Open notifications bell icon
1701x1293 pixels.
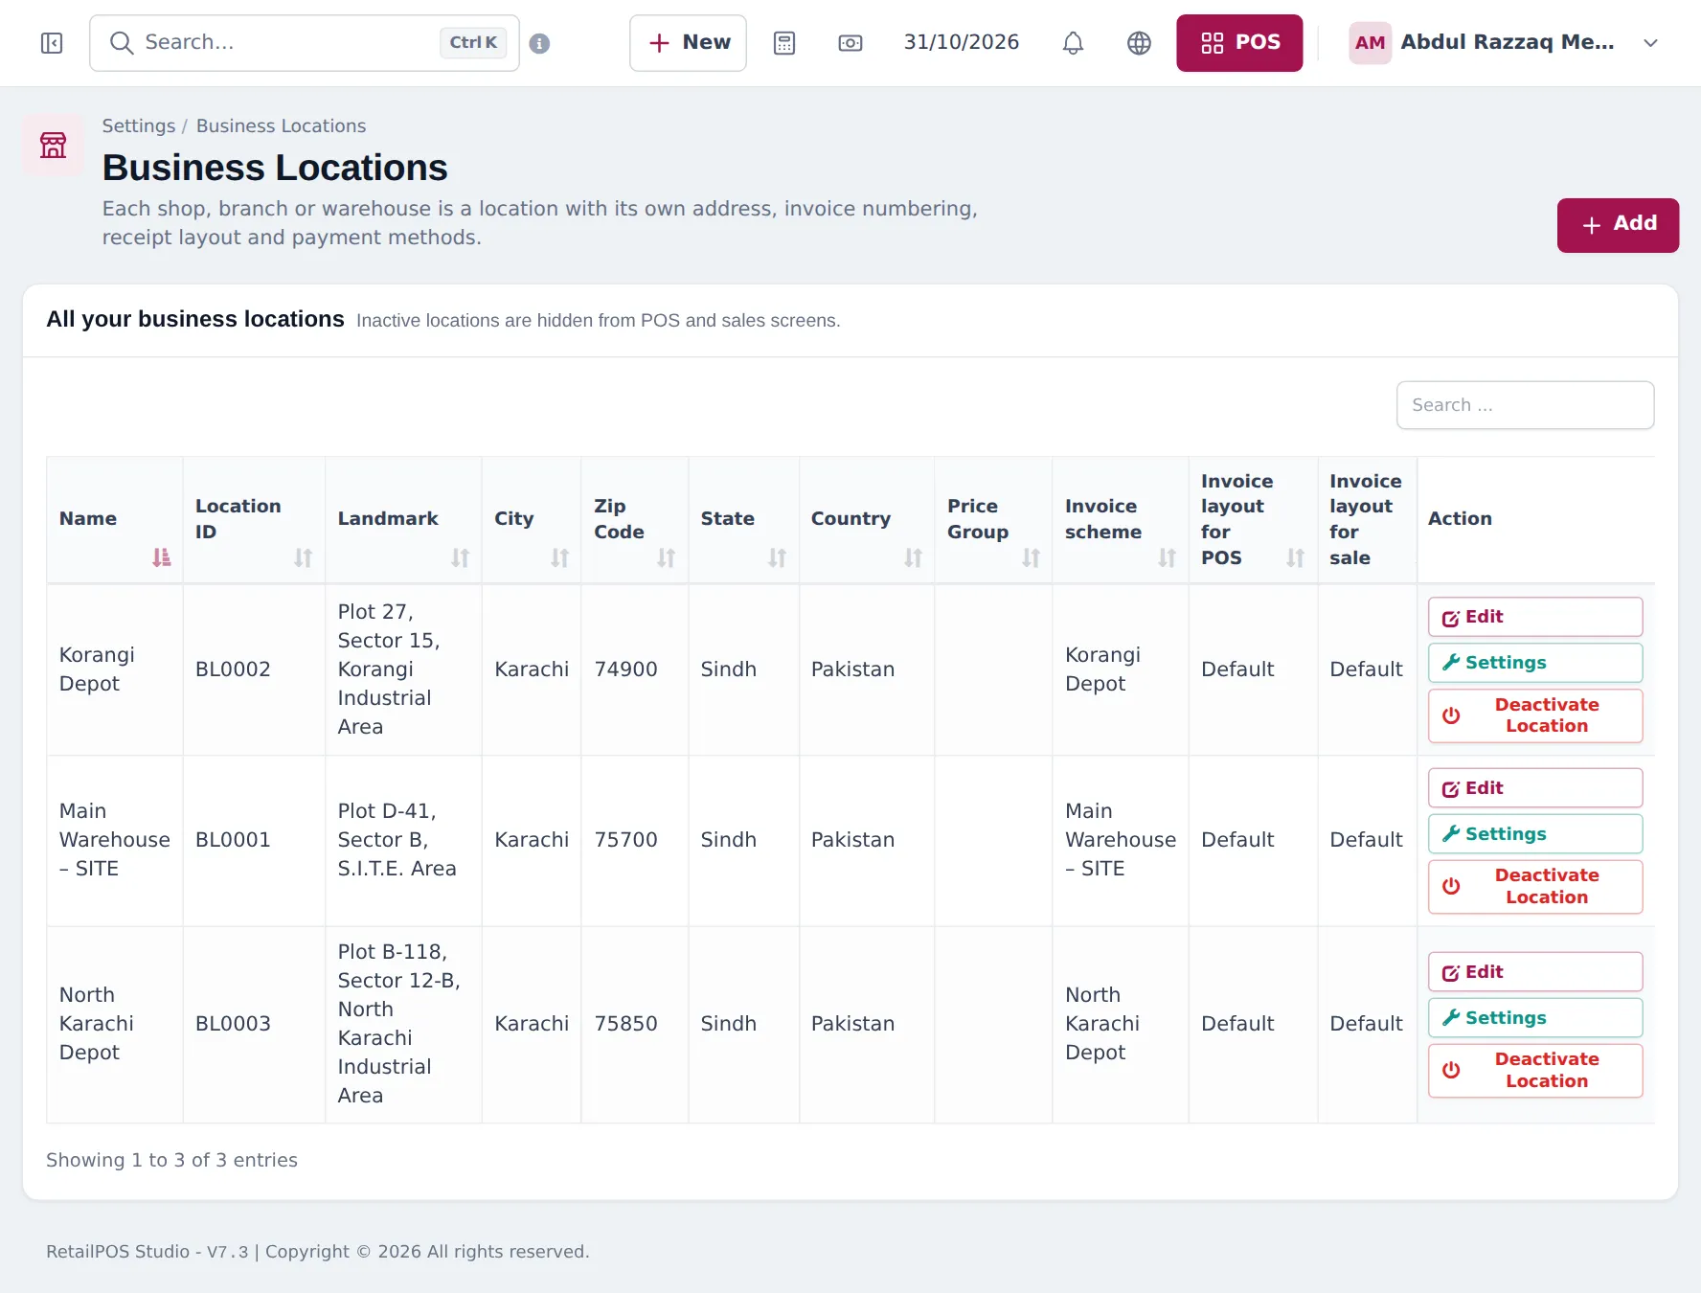1073,43
